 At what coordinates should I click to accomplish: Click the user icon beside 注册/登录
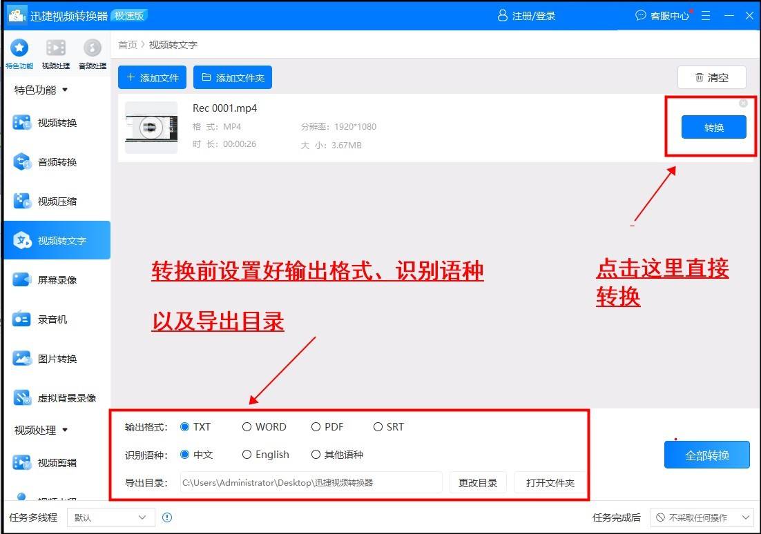pyautogui.click(x=502, y=15)
